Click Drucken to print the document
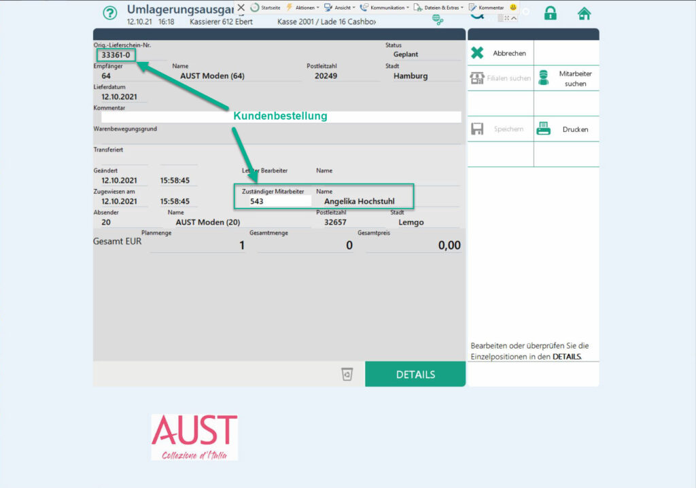The width and height of the screenshot is (696, 488). [566, 129]
